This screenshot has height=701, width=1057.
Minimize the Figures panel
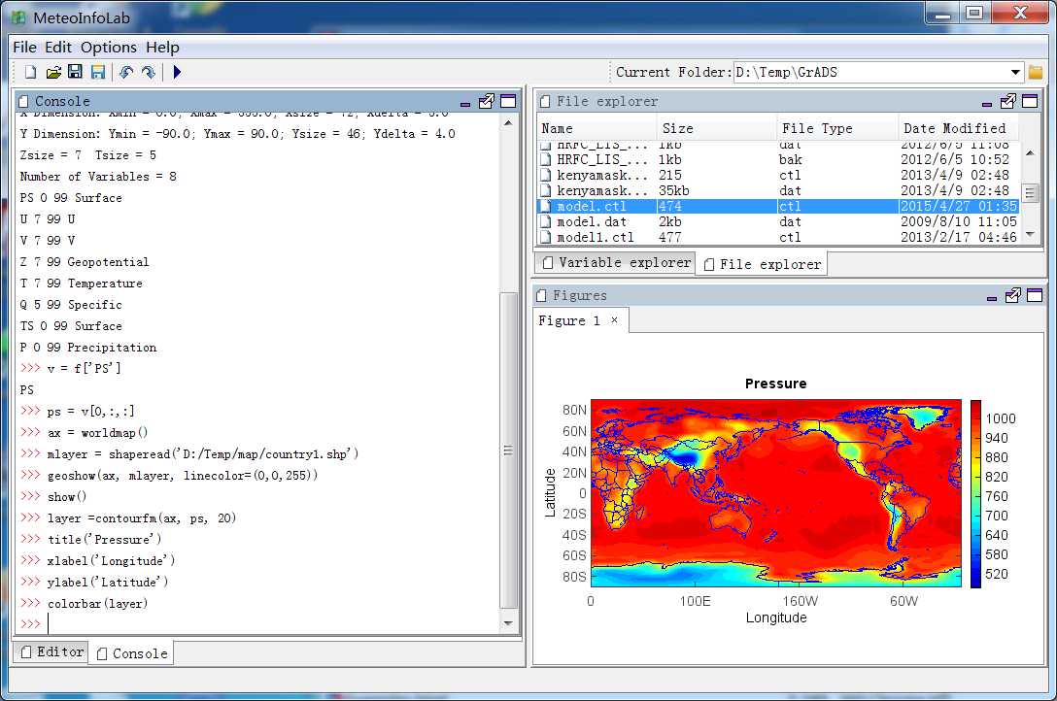click(992, 298)
